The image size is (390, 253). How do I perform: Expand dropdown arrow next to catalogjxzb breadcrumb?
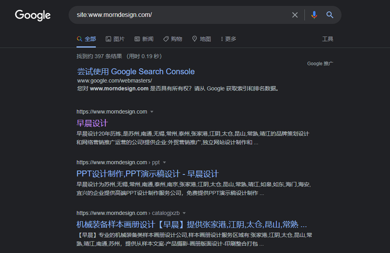click(x=184, y=214)
